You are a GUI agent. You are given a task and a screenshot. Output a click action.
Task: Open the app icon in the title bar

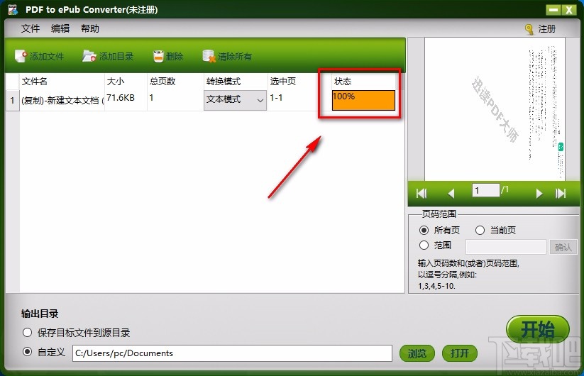tap(13, 10)
